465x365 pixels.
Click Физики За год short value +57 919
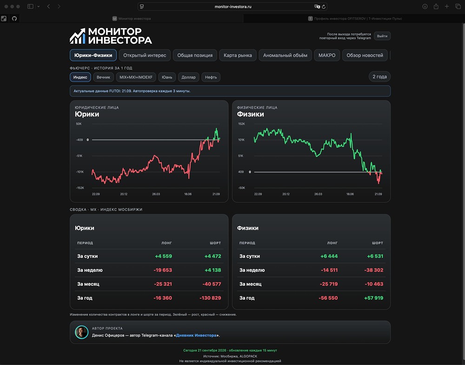click(374, 298)
